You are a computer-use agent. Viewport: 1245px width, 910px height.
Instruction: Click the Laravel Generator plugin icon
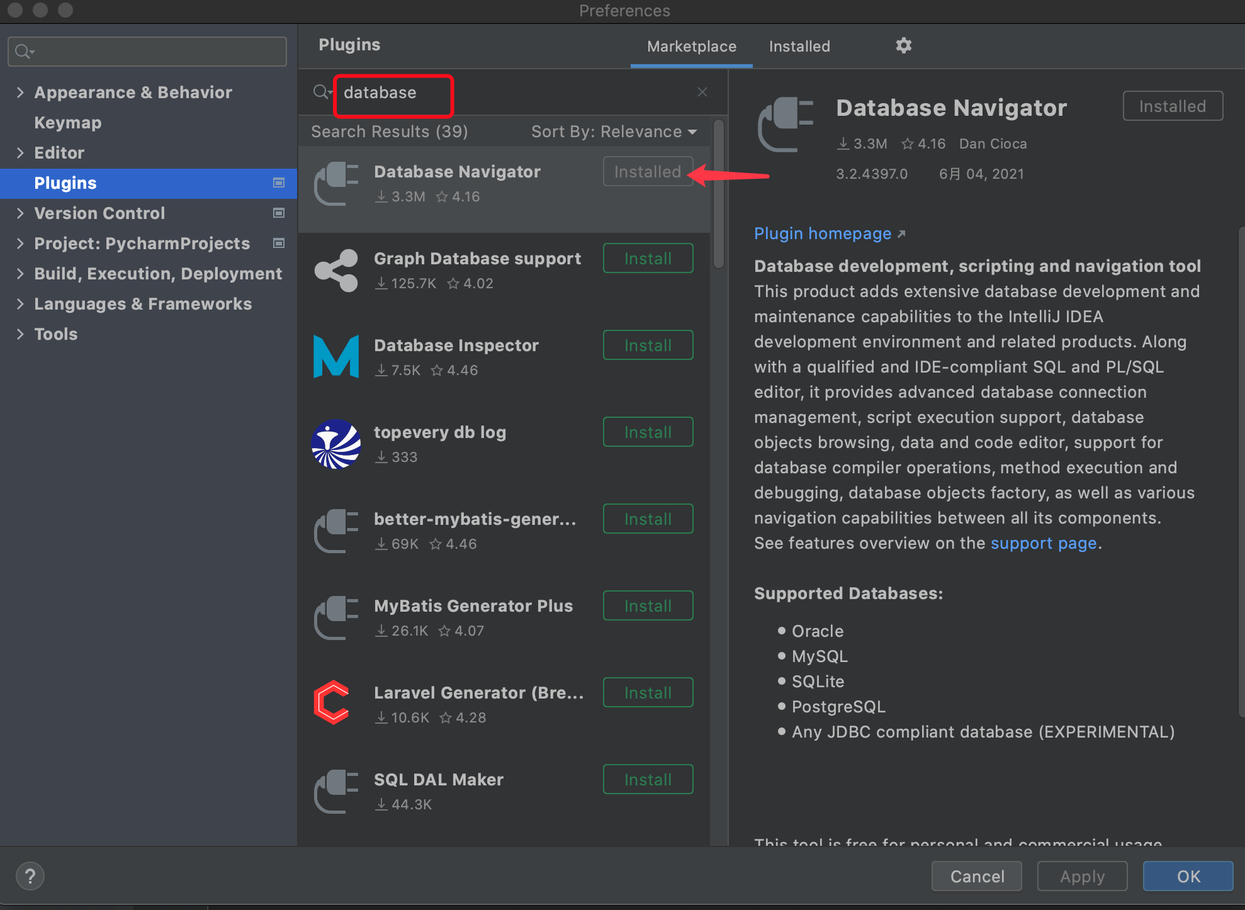click(x=333, y=703)
